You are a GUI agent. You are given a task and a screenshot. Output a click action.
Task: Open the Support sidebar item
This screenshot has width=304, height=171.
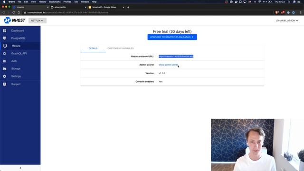pos(20,84)
